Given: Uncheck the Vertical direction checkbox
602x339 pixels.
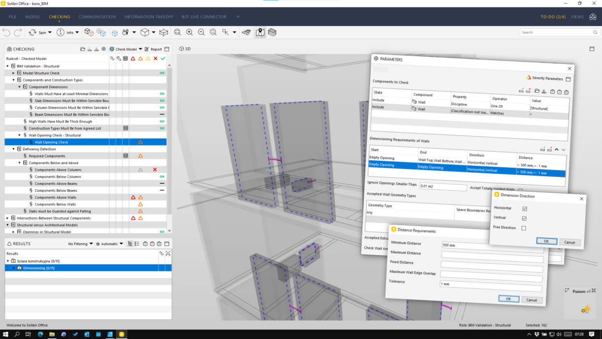Looking at the screenshot, I should (x=524, y=218).
